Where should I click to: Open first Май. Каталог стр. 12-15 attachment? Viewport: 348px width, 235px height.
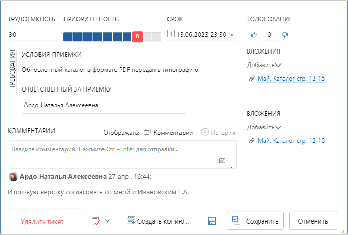click(x=291, y=79)
